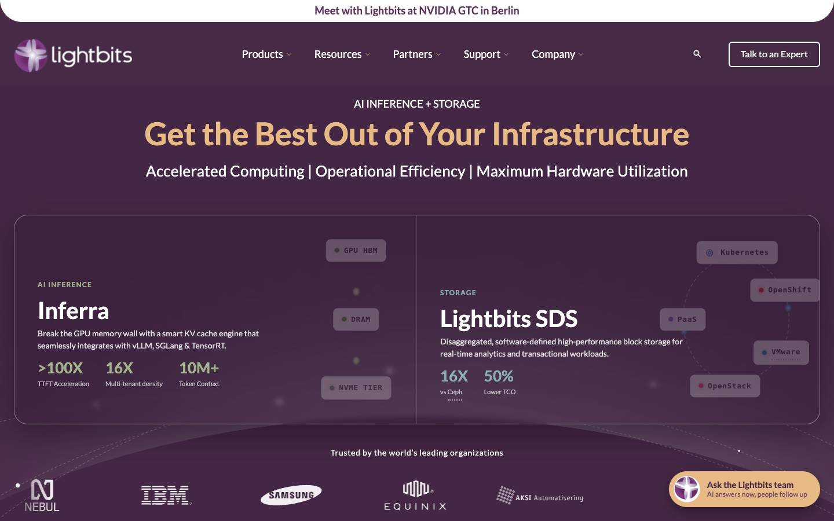Open the Products nav item
Image resolution: width=834 pixels, height=521 pixels.
[x=262, y=54]
